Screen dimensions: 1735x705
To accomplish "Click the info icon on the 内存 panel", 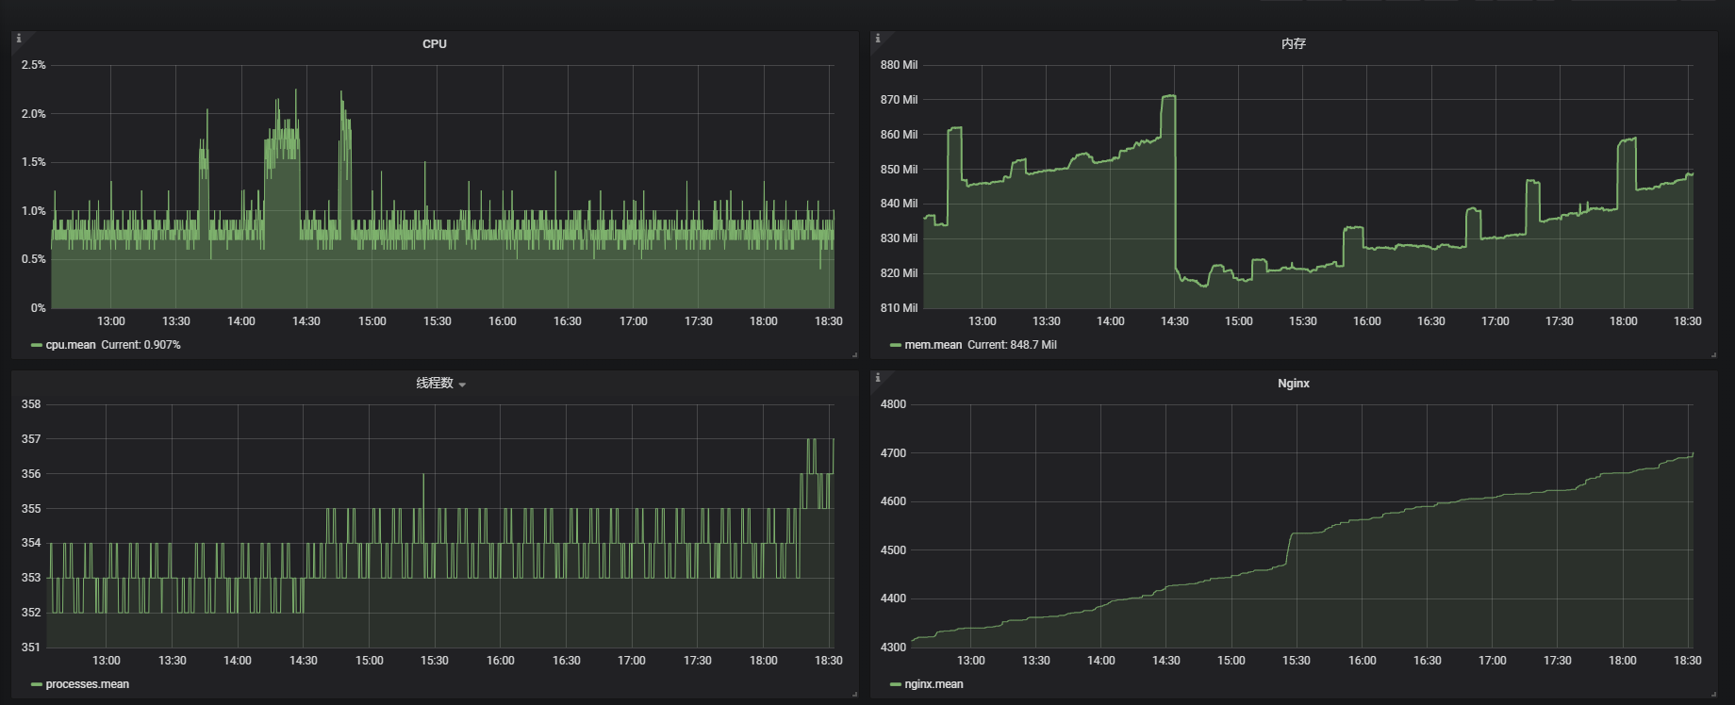I will [878, 39].
